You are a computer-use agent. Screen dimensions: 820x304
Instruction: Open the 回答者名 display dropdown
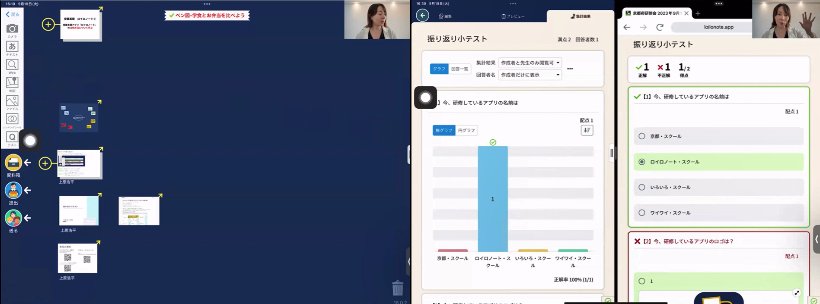click(x=530, y=75)
